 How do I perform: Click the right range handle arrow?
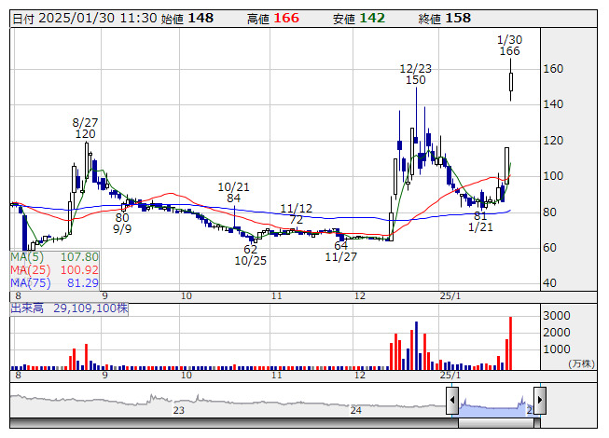pyautogui.click(x=540, y=401)
